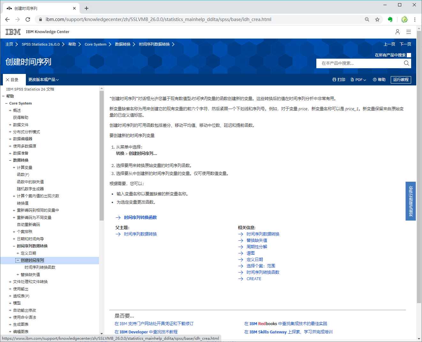The image size is (422, 342).
Task: Expand the 定义日期 tree node
Action: tap(18, 253)
